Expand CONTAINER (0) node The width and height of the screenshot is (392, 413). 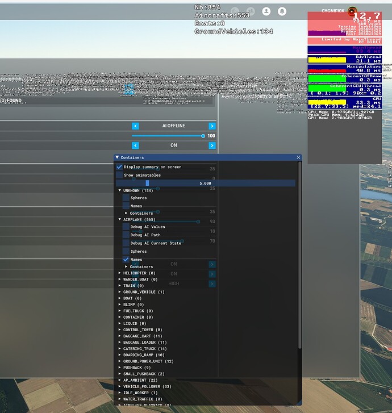(x=120, y=317)
